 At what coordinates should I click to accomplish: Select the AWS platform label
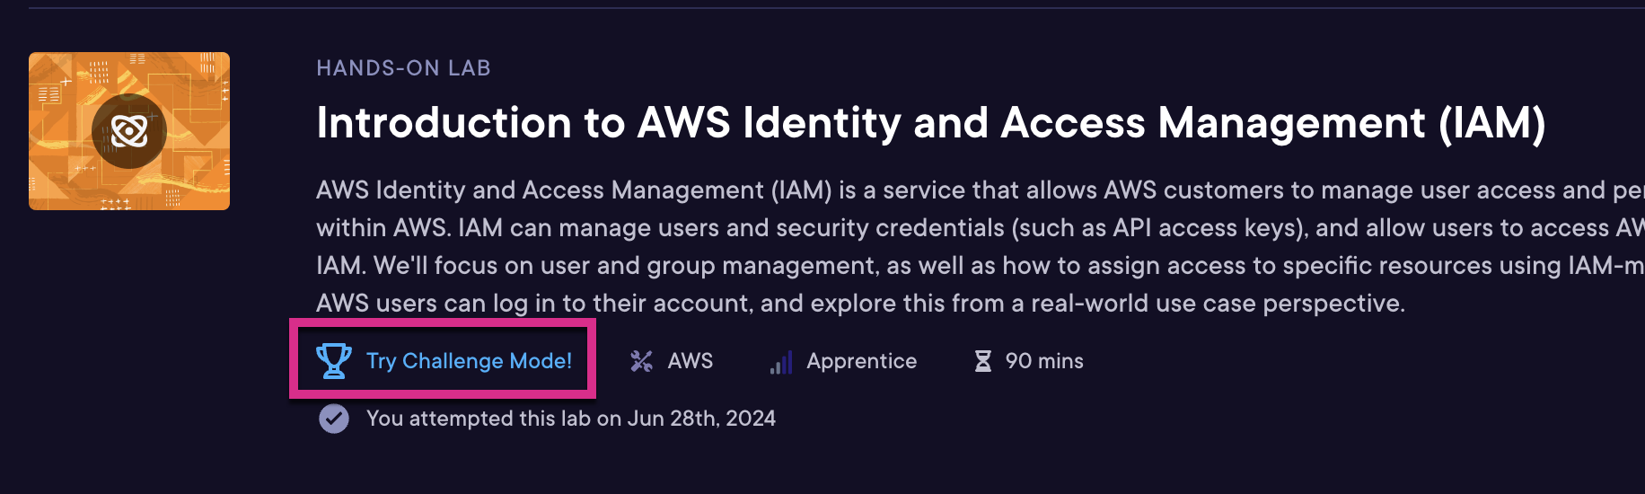(690, 361)
